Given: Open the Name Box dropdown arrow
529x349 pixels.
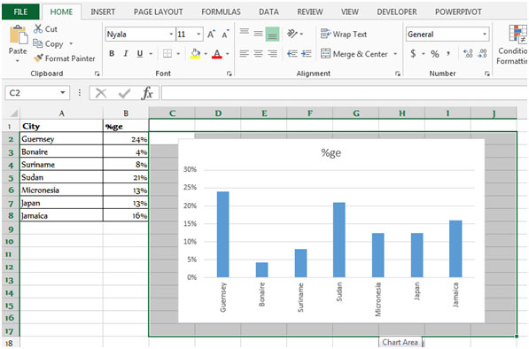Looking at the screenshot, I should click(x=62, y=93).
